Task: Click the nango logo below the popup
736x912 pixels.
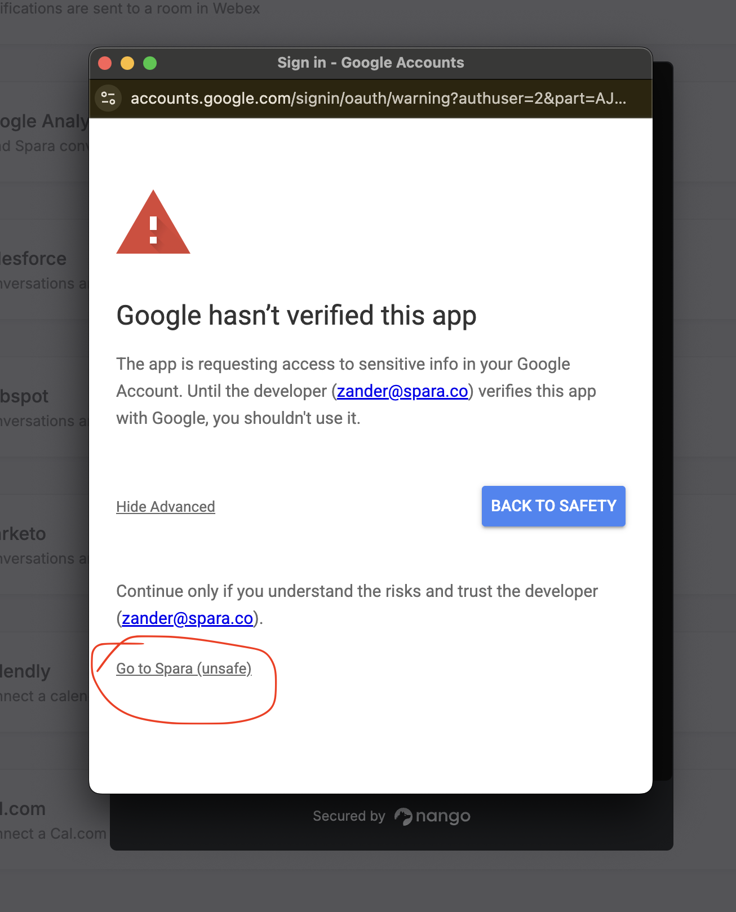Action: (432, 816)
